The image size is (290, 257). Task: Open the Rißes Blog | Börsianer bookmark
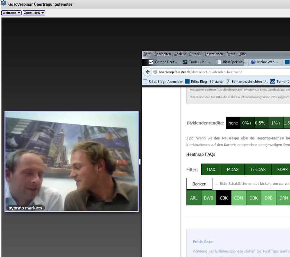coord(204,81)
